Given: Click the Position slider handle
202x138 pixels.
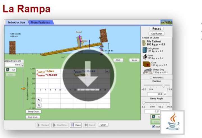Looking at the screenshot, I should [164, 86].
